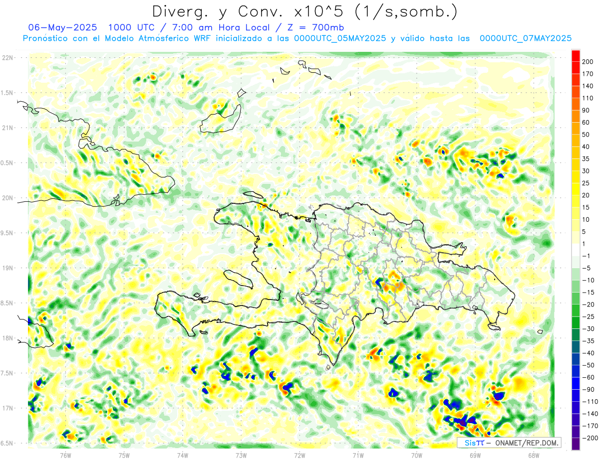Viewport: 599px width, 462px height.
Task: Click the '7.5N' latitude axis label
Action: coord(7,373)
